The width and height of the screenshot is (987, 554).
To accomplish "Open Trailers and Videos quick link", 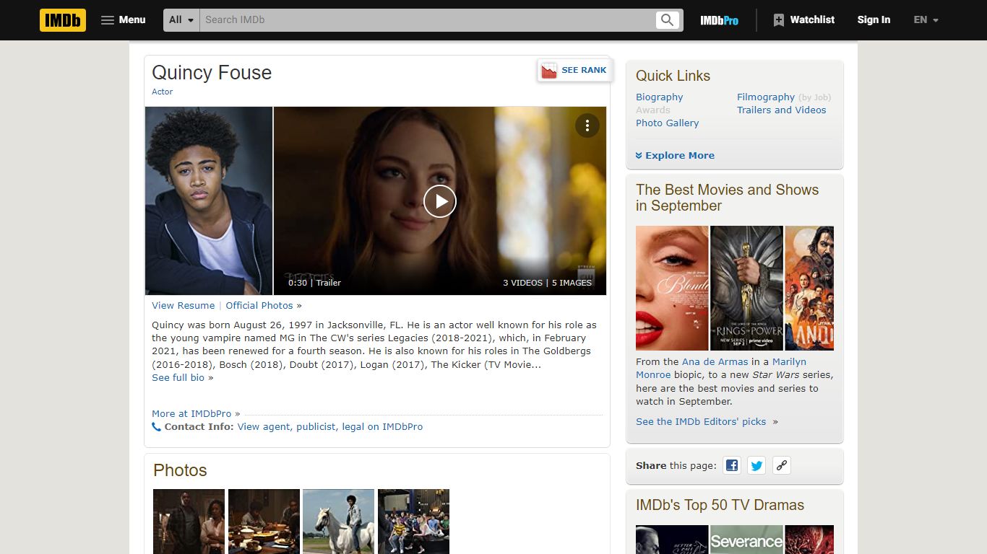I will [781, 110].
